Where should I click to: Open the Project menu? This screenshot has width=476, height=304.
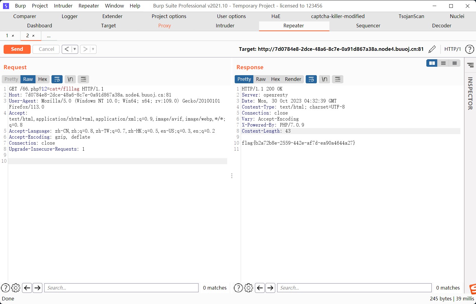pos(40,6)
